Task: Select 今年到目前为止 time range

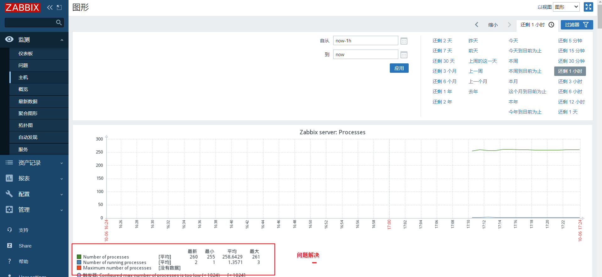Action: point(525,112)
